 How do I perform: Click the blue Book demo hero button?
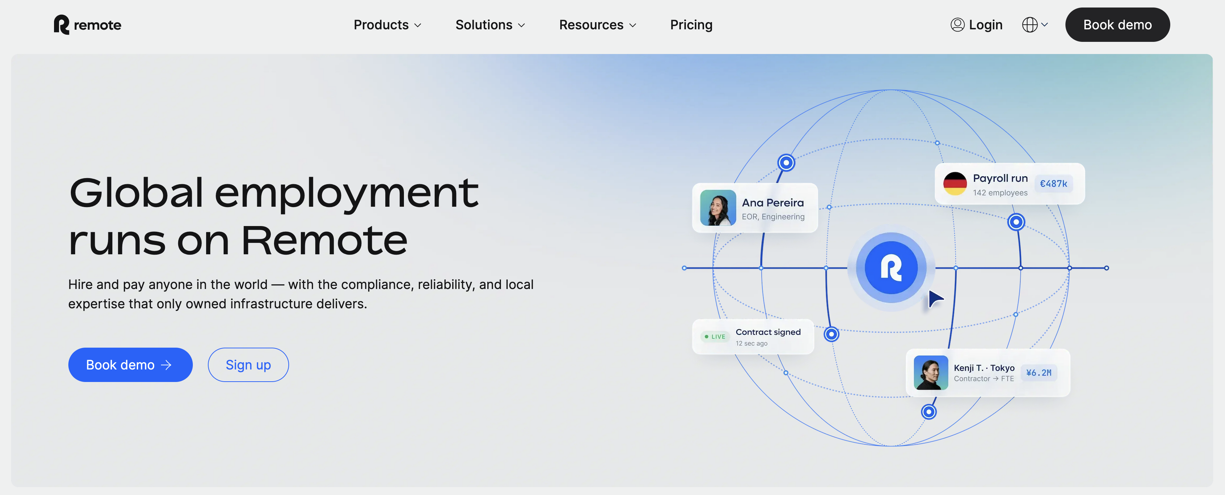[x=130, y=365]
